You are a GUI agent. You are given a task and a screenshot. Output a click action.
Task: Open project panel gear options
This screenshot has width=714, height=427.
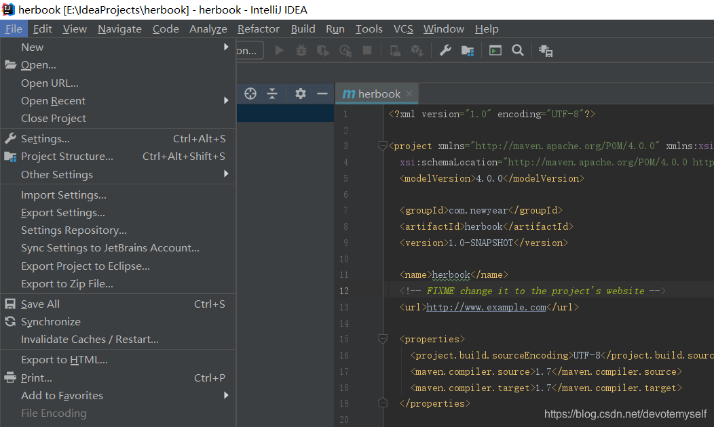click(x=300, y=94)
